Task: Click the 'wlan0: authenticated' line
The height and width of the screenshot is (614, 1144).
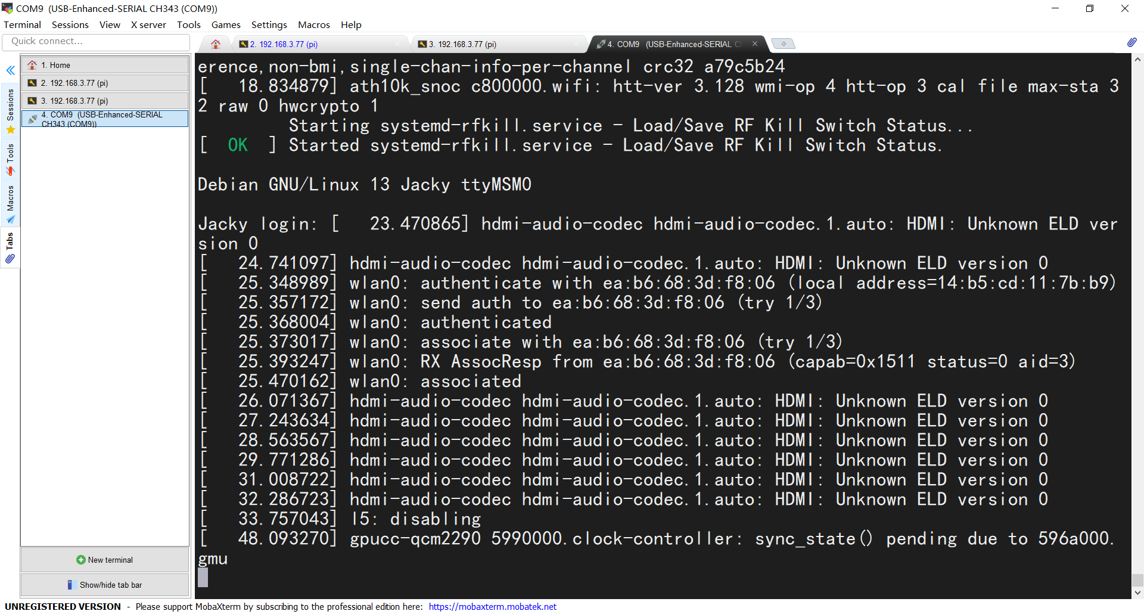Action: [x=450, y=322]
